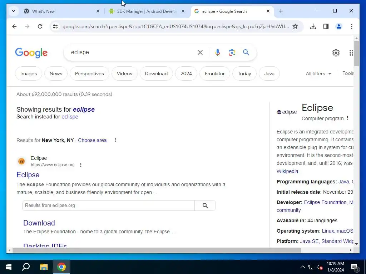366x274 pixels.
Task: Filter results by Images
Action: coord(29,73)
